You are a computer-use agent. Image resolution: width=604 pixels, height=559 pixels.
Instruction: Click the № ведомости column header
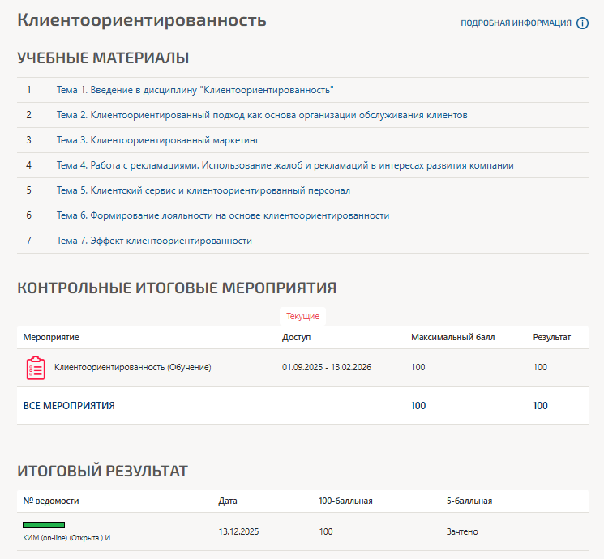click(51, 501)
